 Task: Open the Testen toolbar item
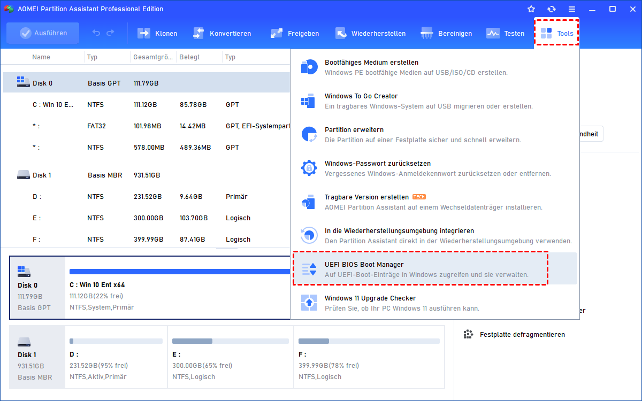[x=505, y=33]
